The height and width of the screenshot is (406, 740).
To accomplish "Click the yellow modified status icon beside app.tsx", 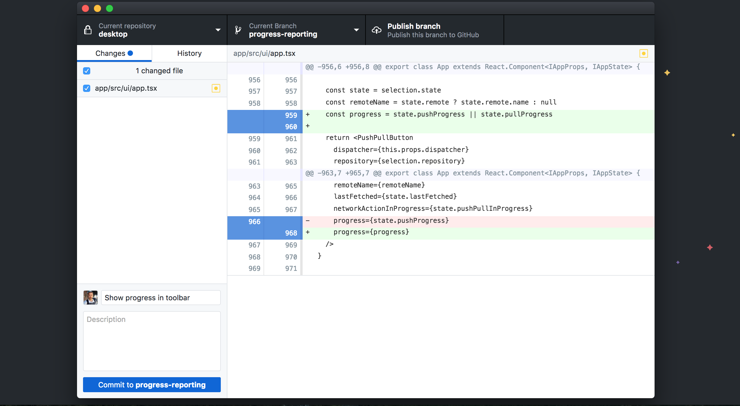I will [x=216, y=88].
